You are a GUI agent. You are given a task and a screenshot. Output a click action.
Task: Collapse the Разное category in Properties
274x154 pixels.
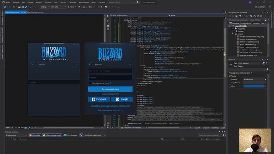[x=229, y=76]
